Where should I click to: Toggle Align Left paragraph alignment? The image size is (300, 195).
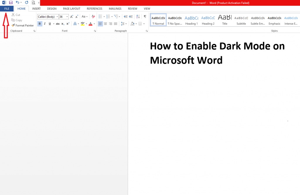100,24
